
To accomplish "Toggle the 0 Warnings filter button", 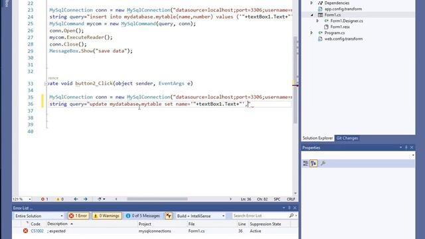I will (106, 216).
